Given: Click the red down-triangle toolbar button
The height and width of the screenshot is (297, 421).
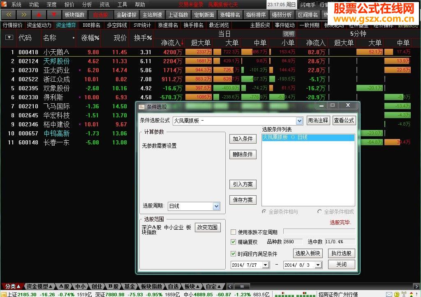Looking at the screenshot, I should point(54,15).
